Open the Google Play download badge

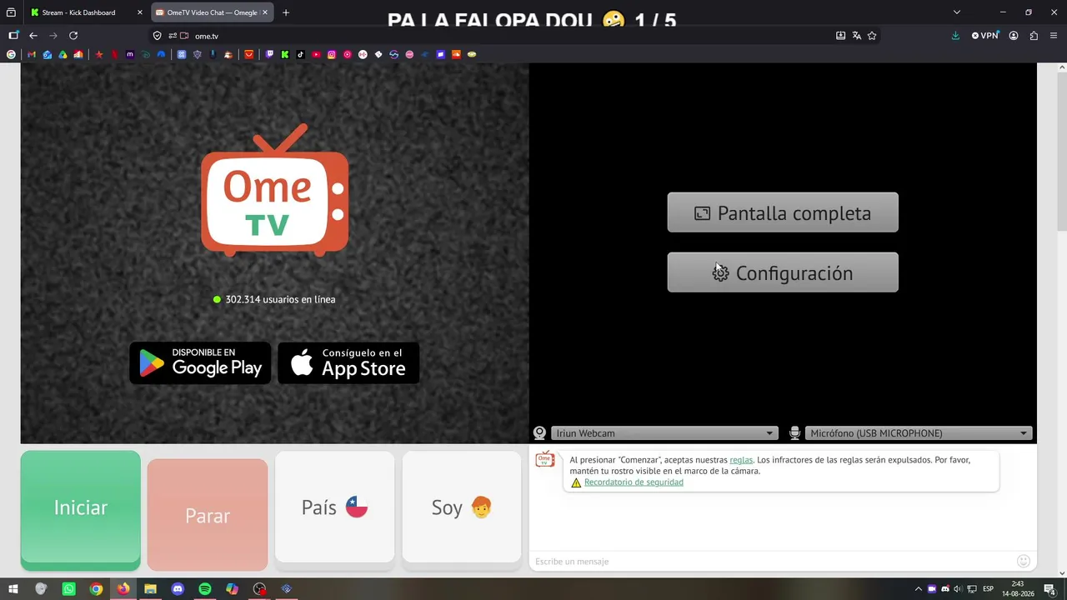[x=200, y=362]
